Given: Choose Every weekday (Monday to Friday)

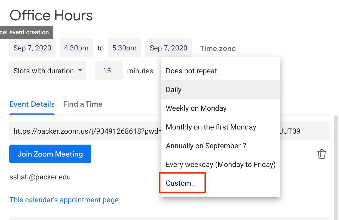Looking at the screenshot, I should point(221,165).
